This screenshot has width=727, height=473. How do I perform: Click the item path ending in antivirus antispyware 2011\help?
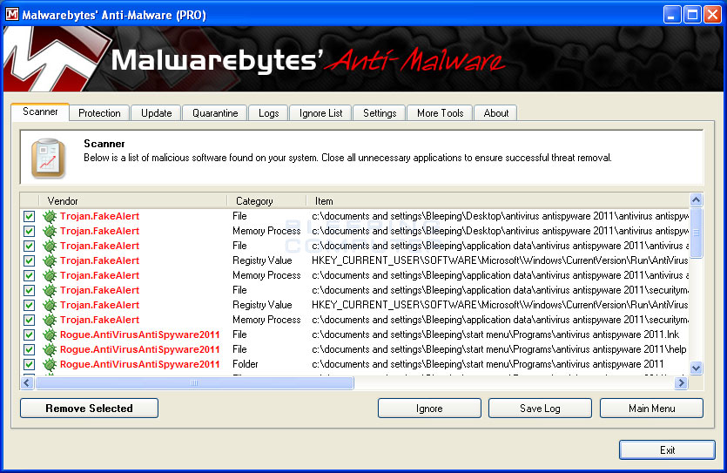(x=499, y=349)
